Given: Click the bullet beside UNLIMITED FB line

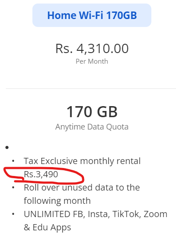Looking at the screenshot, I should point(13,214).
